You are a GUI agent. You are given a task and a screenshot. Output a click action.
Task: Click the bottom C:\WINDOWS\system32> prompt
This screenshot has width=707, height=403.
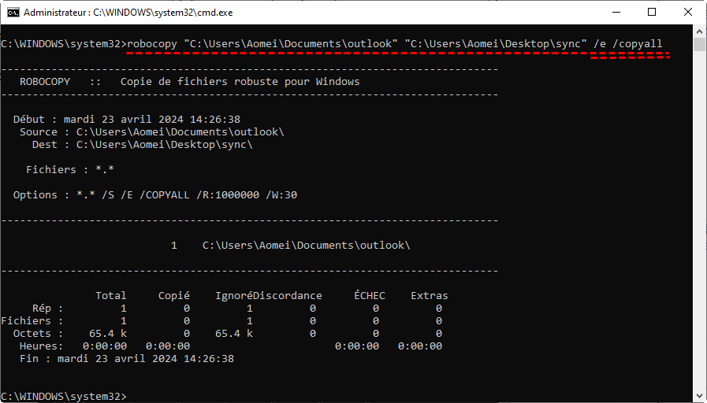click(63, 395)
